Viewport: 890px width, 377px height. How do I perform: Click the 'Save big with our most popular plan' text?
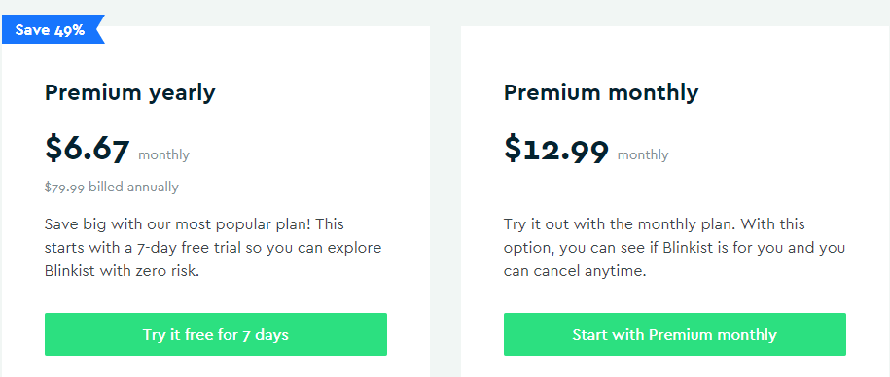click(x=178, y=223)
